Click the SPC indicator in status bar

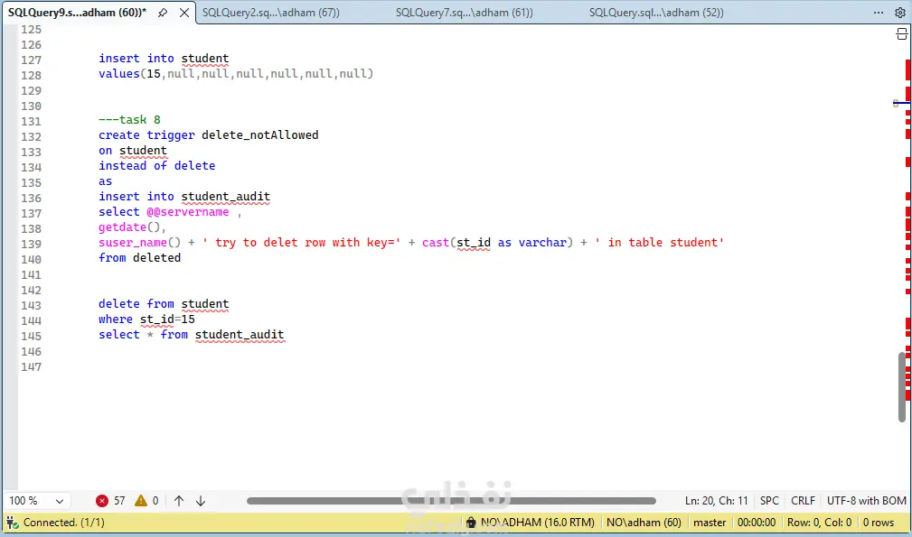pos(769,500)
